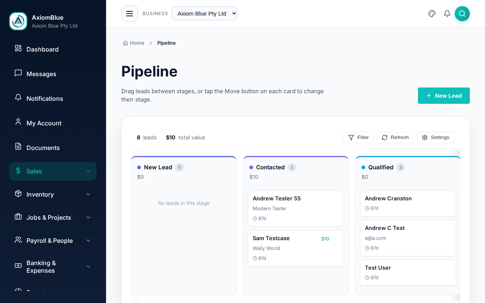Open the Business selector dropdown
This screenshot has width=485, height=303.
pyautogui.click(x=204, y=14)
